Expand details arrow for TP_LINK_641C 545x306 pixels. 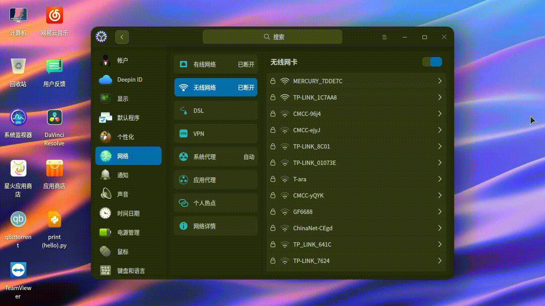tap(440, 245)
